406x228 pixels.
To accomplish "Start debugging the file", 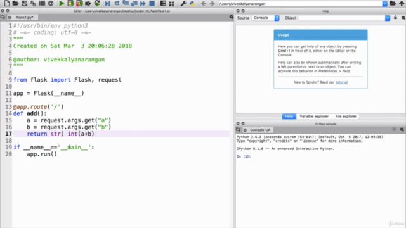I will [x=108, y=3].
